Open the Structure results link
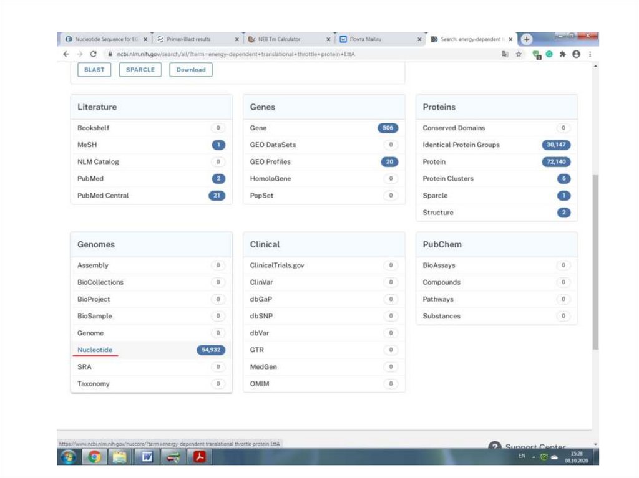The height and width of the screenshot is (478, 639). [437, 213]
